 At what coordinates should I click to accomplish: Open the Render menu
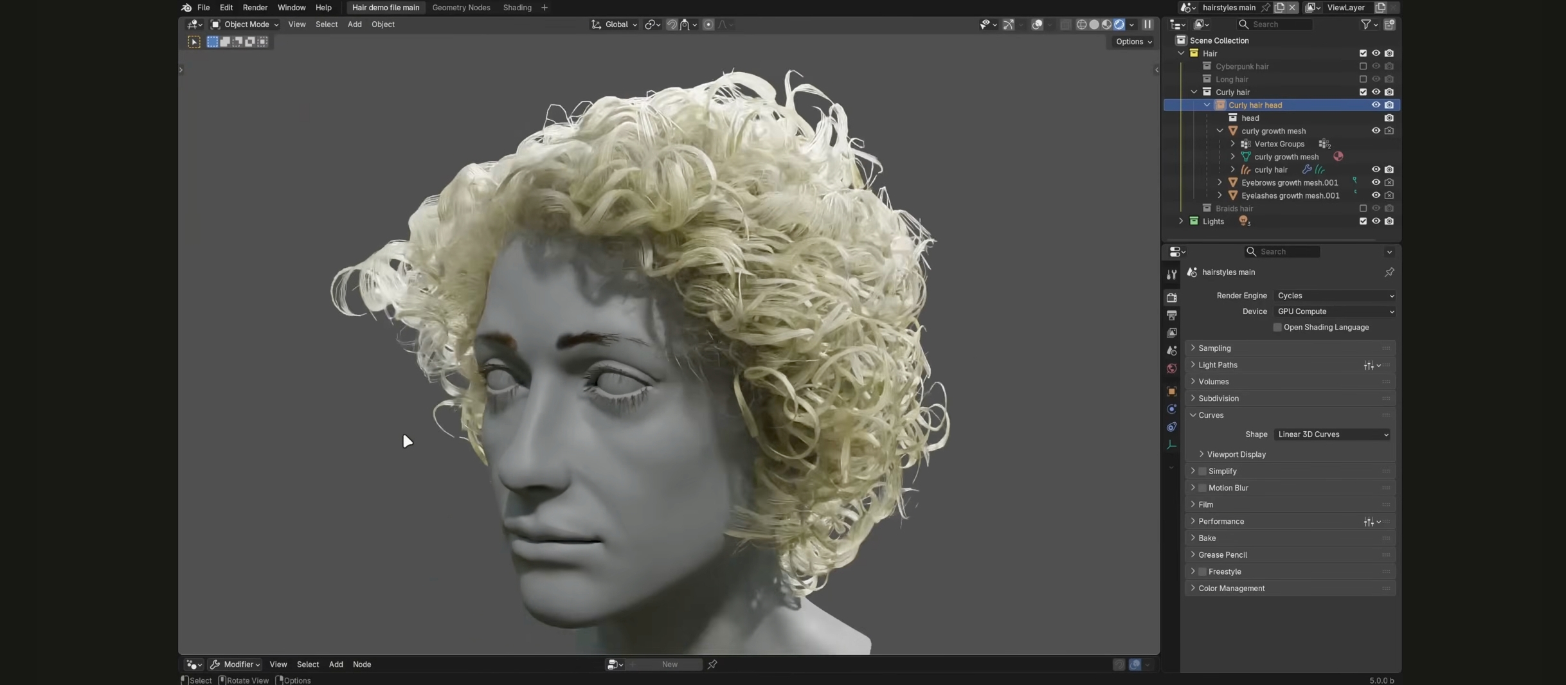point(255,8)
